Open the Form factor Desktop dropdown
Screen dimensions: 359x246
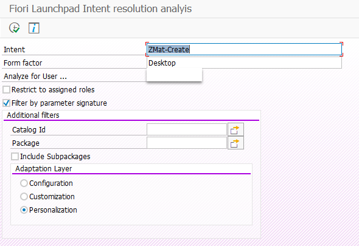click(244, 63)
